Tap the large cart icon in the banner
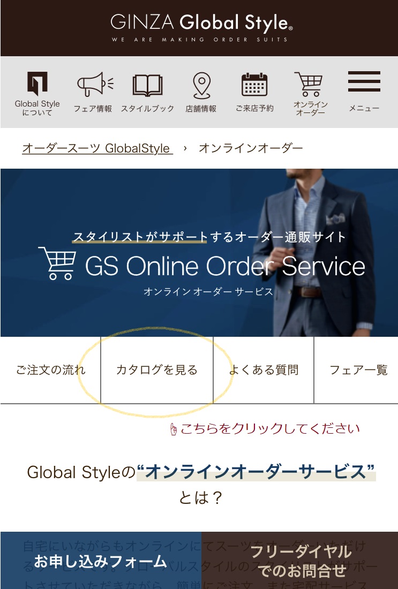The width and height of the screenshot is (398, 589). 57,263
